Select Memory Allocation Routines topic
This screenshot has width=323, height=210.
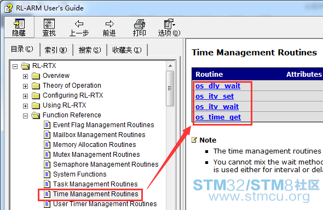[95, 145]
